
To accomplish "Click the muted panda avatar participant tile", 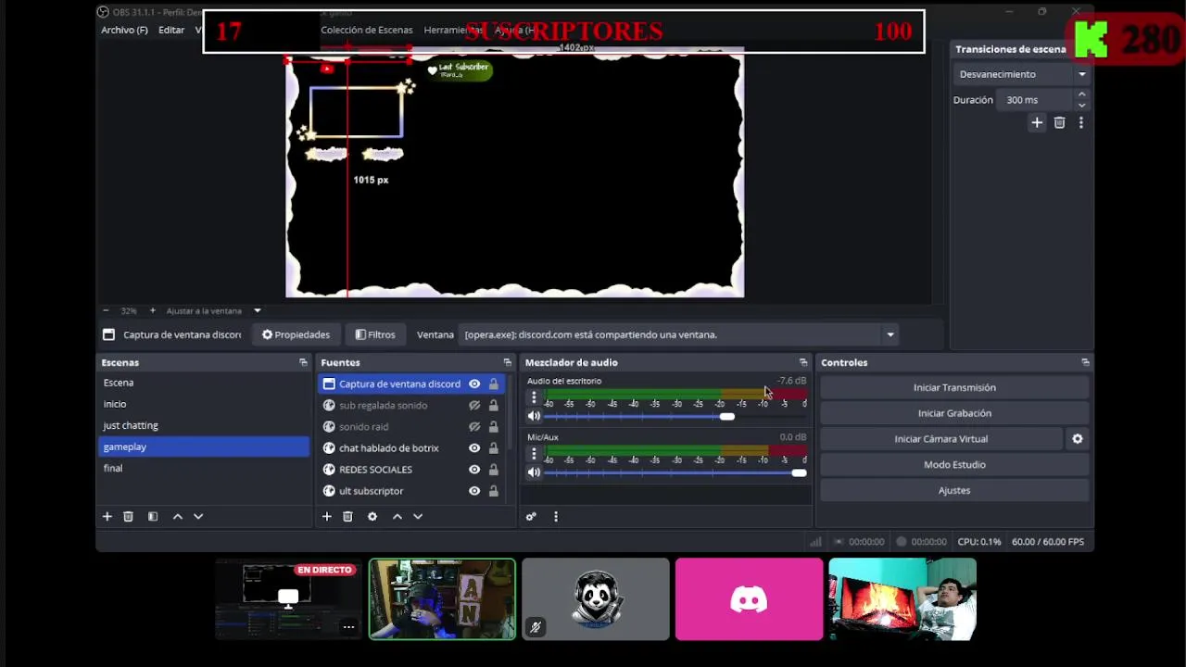I will coord(595,599).
